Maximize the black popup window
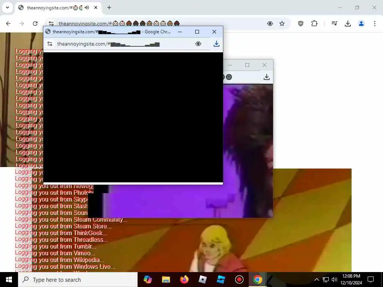 click(197, 32)
